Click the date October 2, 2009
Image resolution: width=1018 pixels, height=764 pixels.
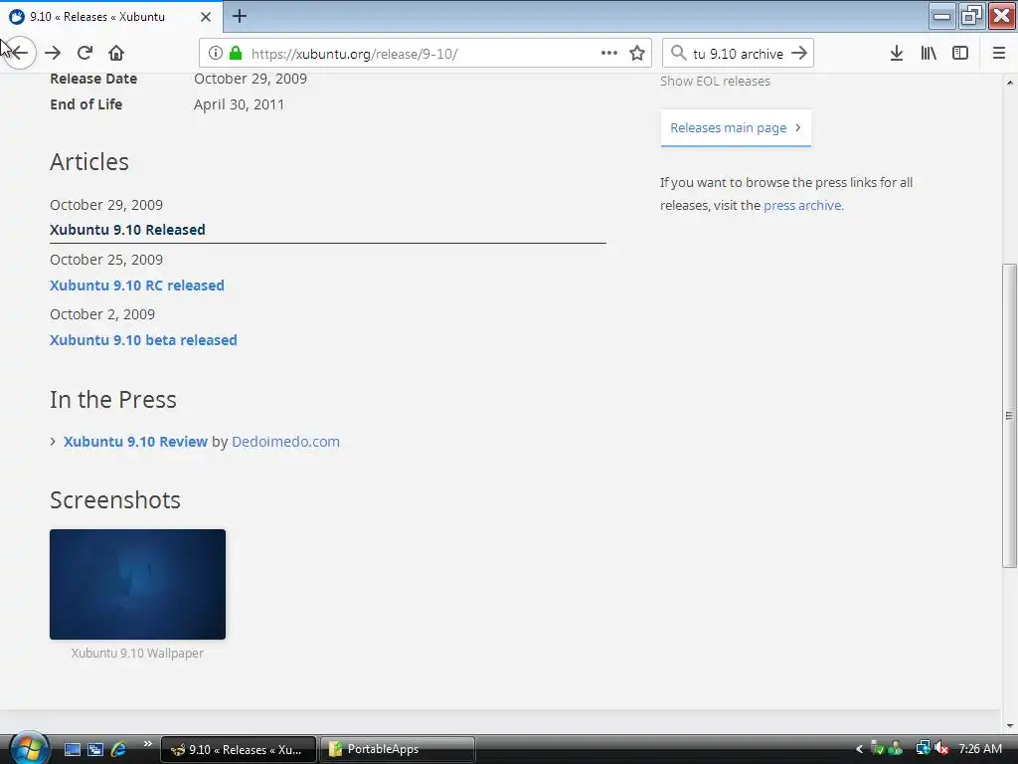point(102,313)
